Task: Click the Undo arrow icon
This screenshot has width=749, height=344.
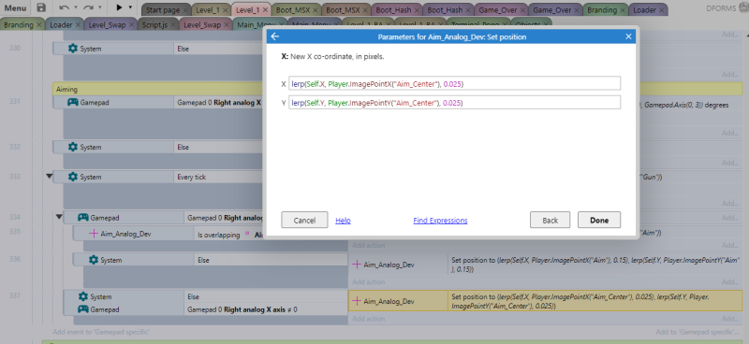Action: (x=64, y=7)
